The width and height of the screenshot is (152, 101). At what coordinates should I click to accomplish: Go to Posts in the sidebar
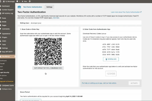click(4, 18)
